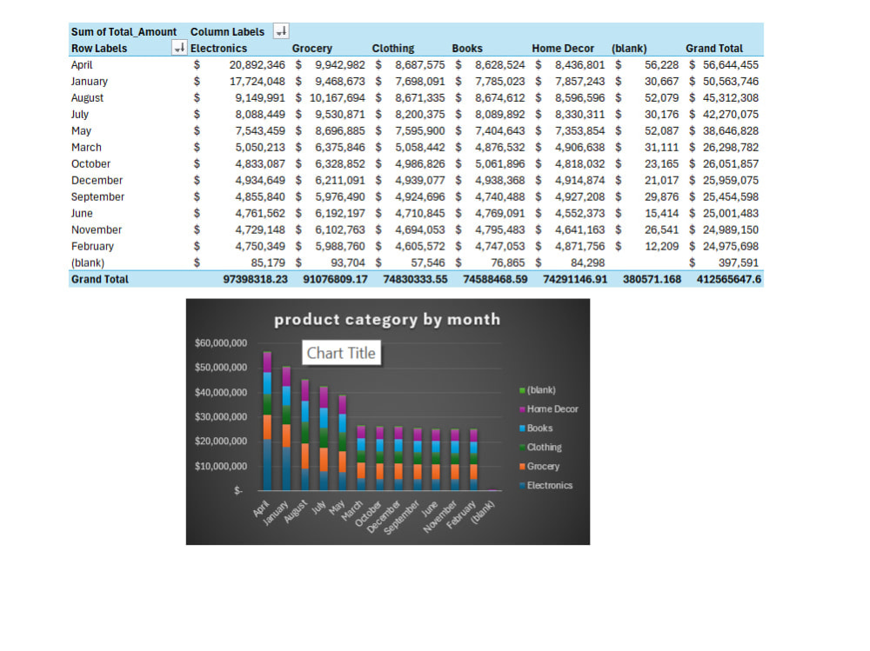Select May Home Decor value 7,353,854

579,131
